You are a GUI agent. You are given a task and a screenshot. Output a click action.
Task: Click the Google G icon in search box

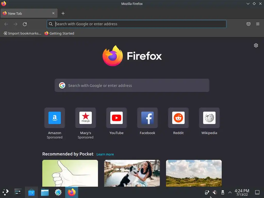pyautogui.click(x=62, y=85)
